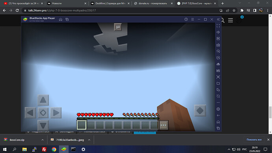The width and height of the screenshot is (272, 153).
Task: Tap the move right arrow control
Action: pos(56,112)
